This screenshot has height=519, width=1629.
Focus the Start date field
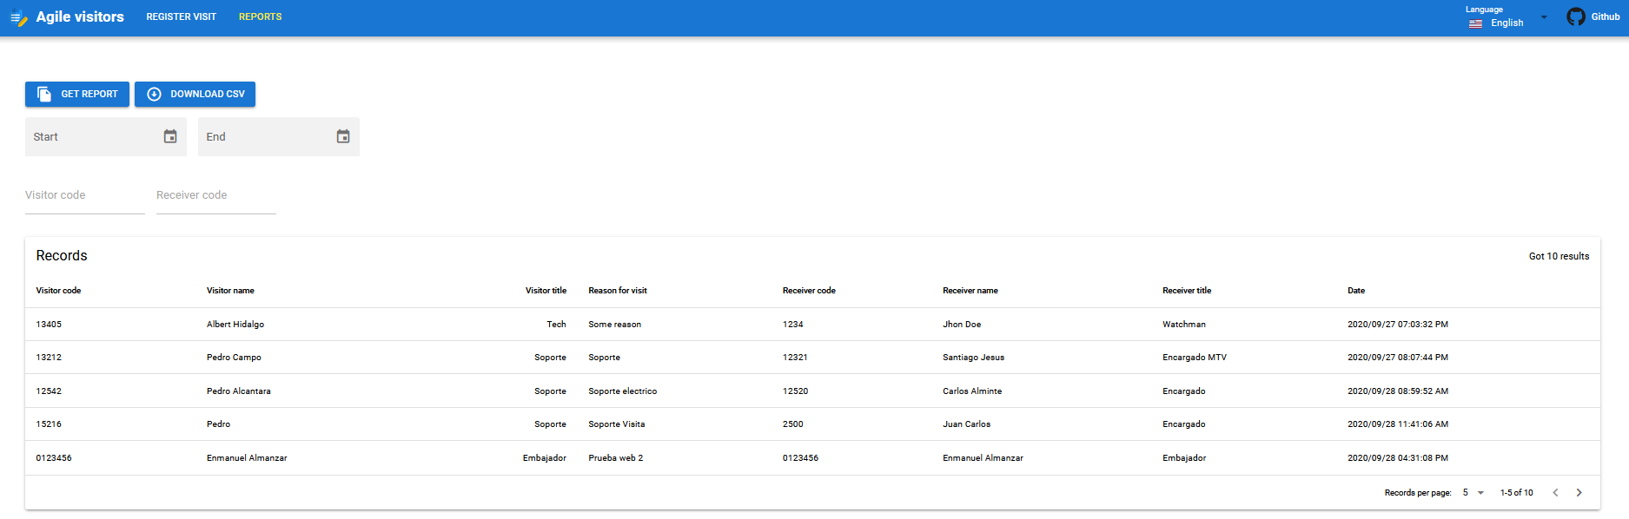pyautogui.click(x=106, y=136)
